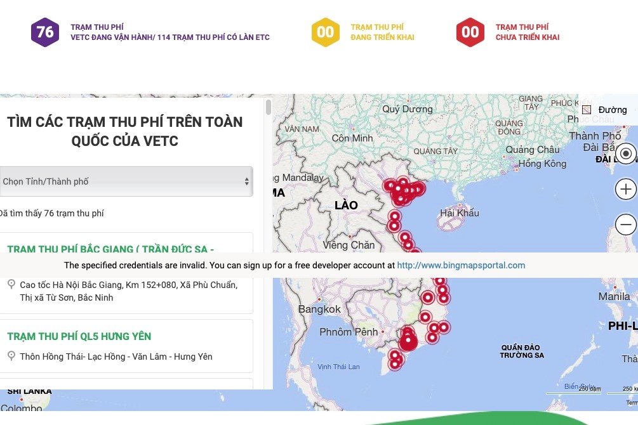Click the Viêng Chăn map label
638x425 pixels.
[x=349, y=245]
